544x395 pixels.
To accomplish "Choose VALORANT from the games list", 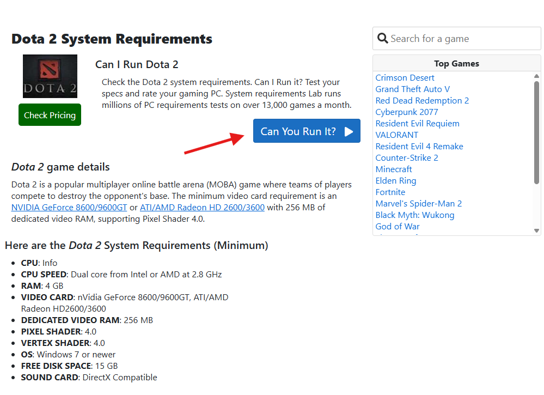I will (396, 135).
